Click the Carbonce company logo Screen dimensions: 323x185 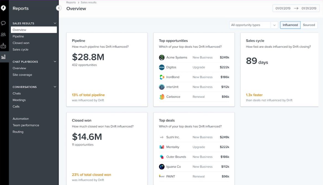pos(162,97)
